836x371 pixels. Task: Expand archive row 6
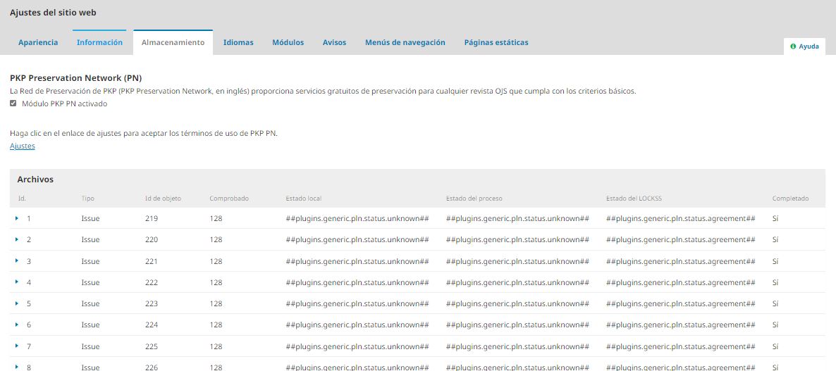(x=17, y=325)
